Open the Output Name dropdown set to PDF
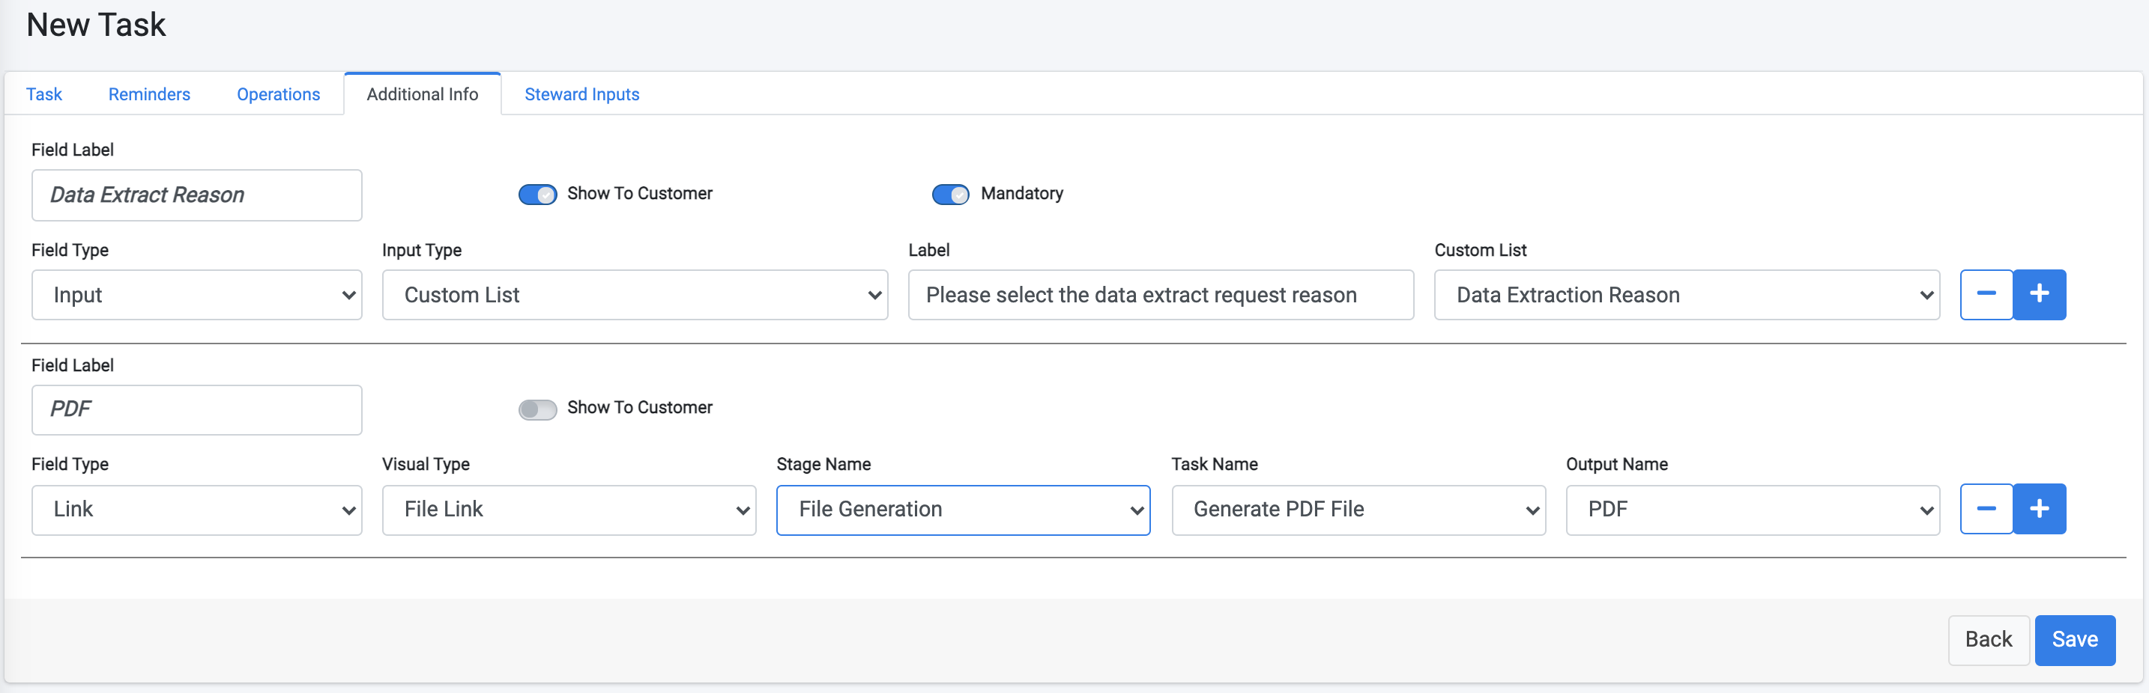 point(1750,509)
